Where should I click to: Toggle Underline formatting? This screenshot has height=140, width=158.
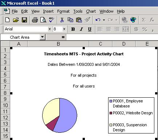pos(90,29)
